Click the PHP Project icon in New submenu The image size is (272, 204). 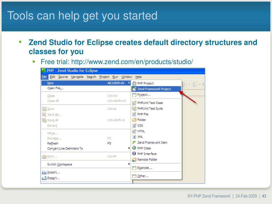(x=134, y=83)
